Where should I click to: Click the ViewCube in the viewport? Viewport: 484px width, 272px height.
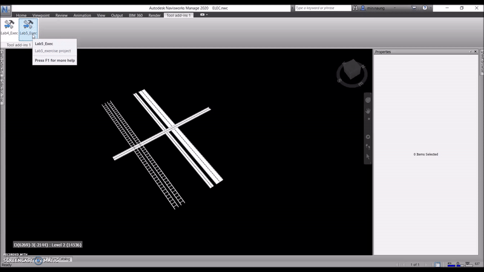[x=348, y=73]
